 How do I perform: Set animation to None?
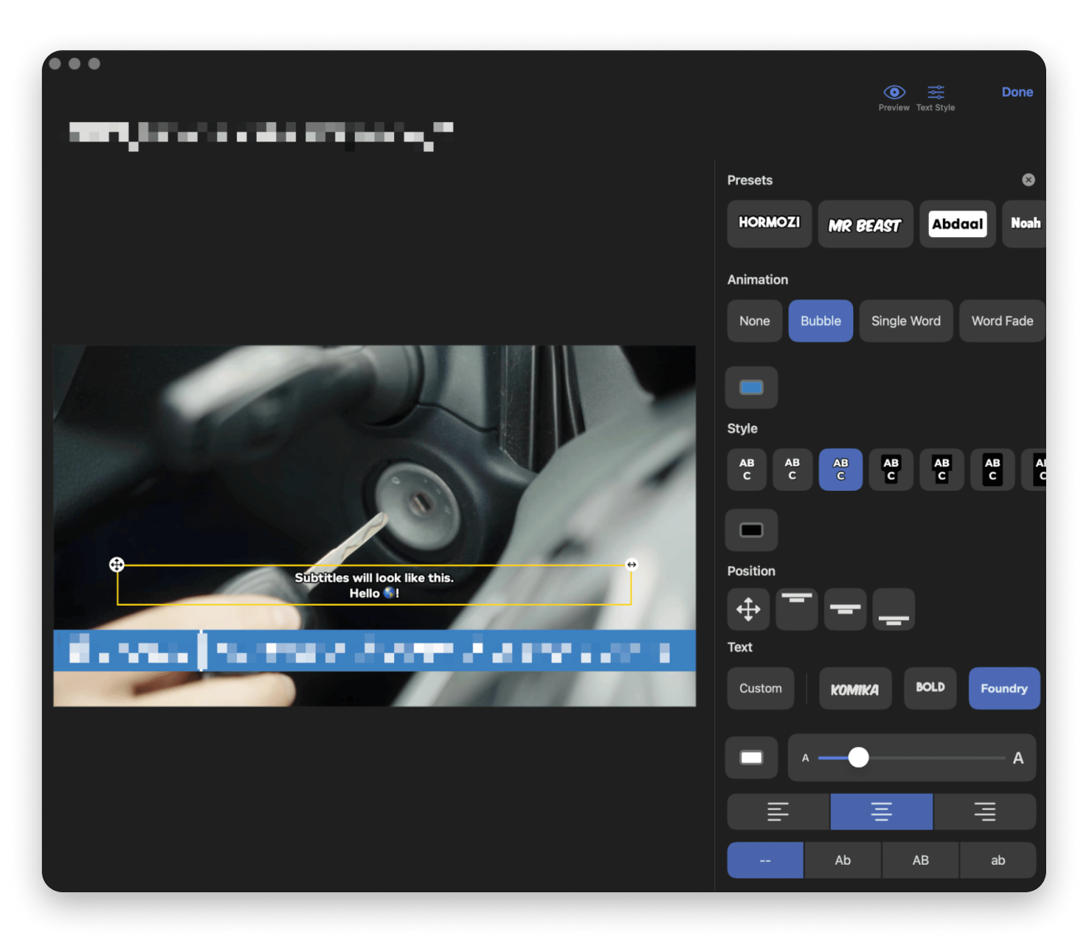pos(754,321)
